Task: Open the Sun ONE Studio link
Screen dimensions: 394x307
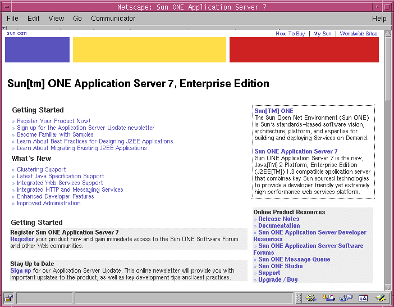Action: tap(281, 266)
